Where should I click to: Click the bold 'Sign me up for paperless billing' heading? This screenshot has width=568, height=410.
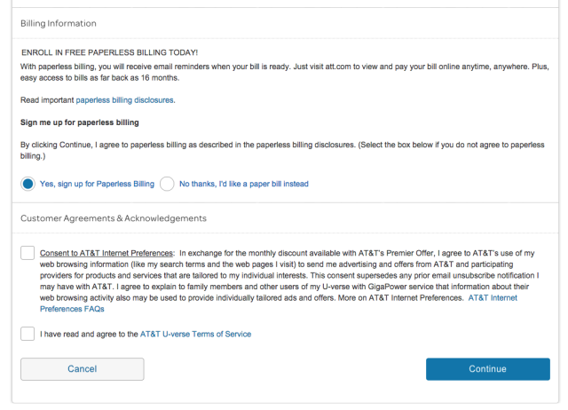[80, 122]
